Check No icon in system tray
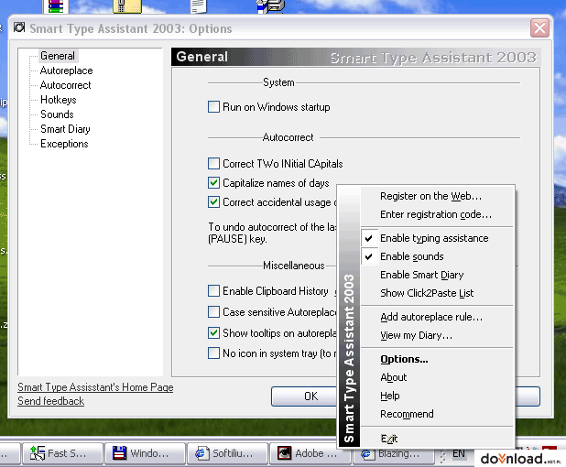 pyautogui.click(x=213, y=353)
